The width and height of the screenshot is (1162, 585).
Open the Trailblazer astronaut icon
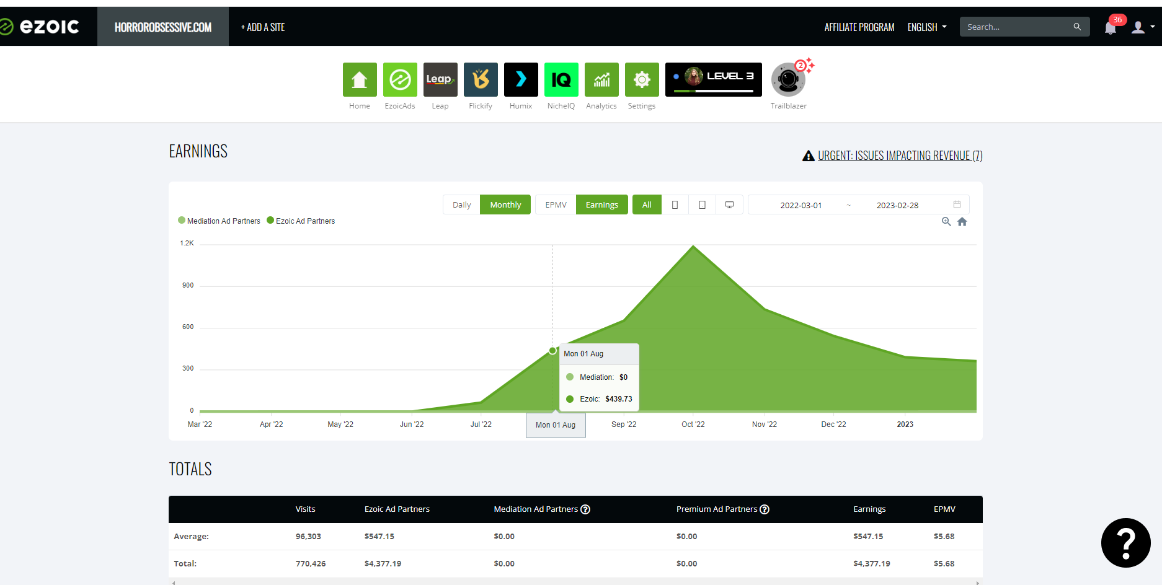[788, 79]
